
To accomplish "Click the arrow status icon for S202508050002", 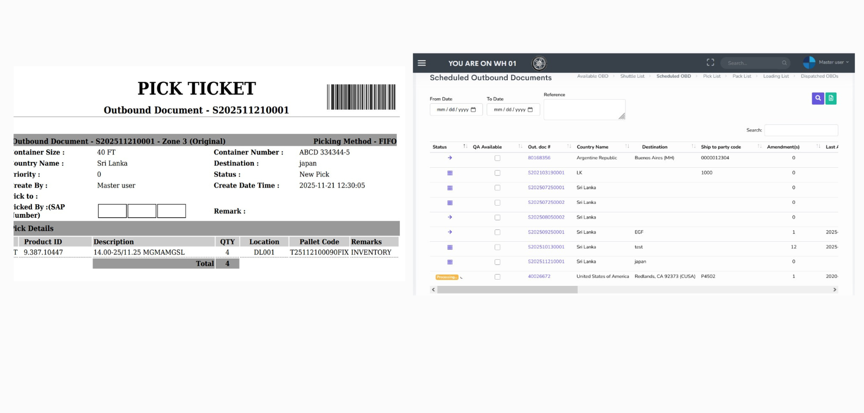I will (x=450, y=217).
